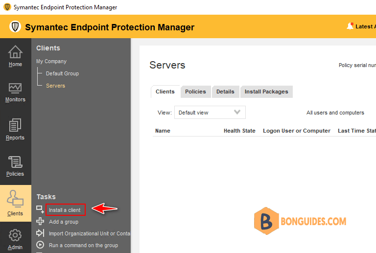Expand the Default view dropdown
Screen dimensions: 376x253
(x=210, y=113)
